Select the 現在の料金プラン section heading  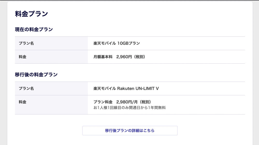coord(34,29)
